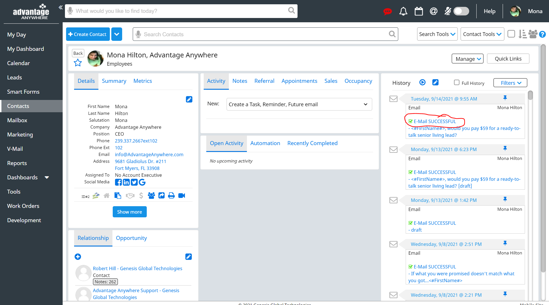Open the Create a Task dropdown
The image size is (549, 305).
(299, 104)
